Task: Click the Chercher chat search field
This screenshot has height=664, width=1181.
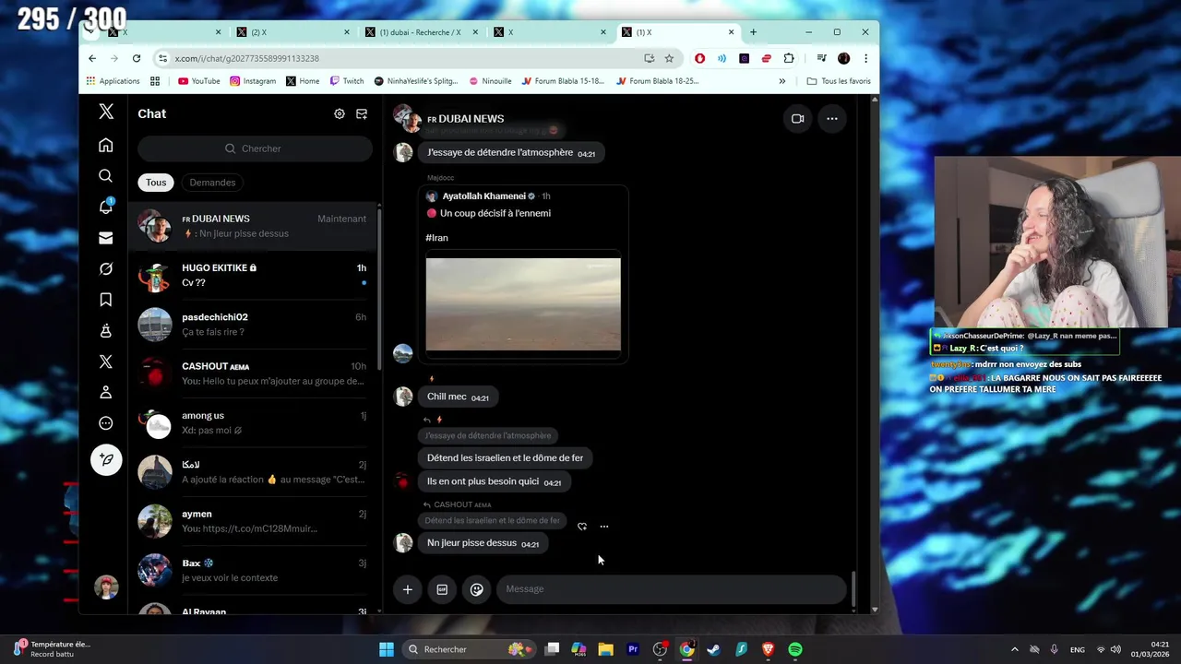Action: pos(254,148)
